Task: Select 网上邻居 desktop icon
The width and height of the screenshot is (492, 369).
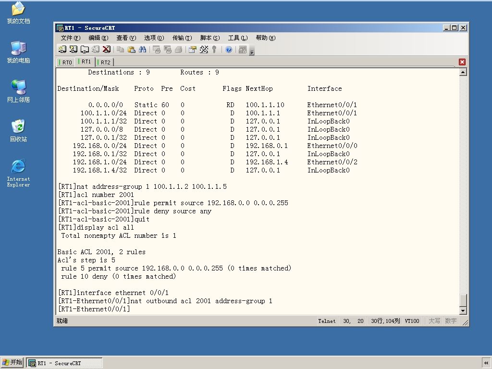Action: click(x=18, y=91)
